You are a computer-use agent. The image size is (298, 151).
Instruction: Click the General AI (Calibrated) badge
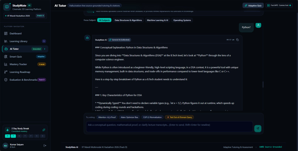119,40
